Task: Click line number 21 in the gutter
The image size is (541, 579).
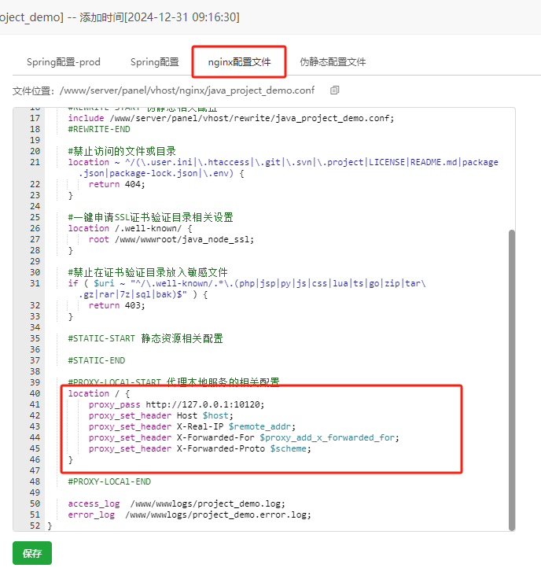Action: coord(35,162)
